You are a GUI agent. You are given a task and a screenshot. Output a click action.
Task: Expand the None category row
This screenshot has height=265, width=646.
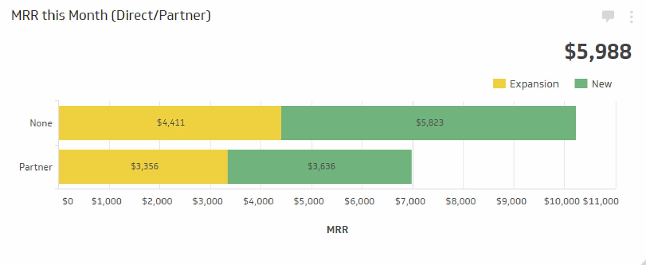click(x=41, y=123)
